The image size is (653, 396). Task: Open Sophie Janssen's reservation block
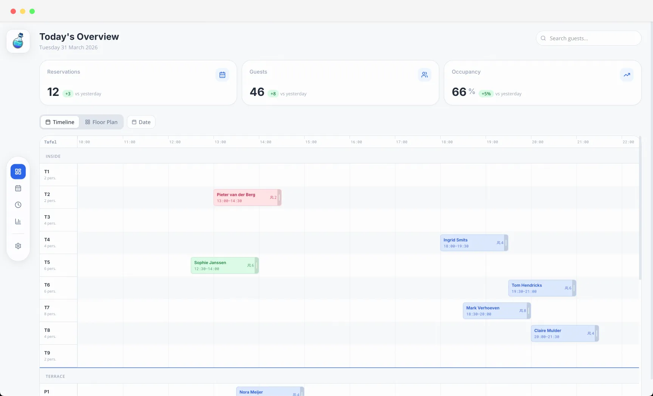coord(224,265)
